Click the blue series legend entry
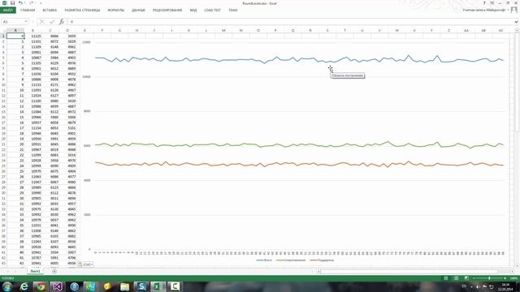This screenshot has height=292, width=520. (264, 260)
